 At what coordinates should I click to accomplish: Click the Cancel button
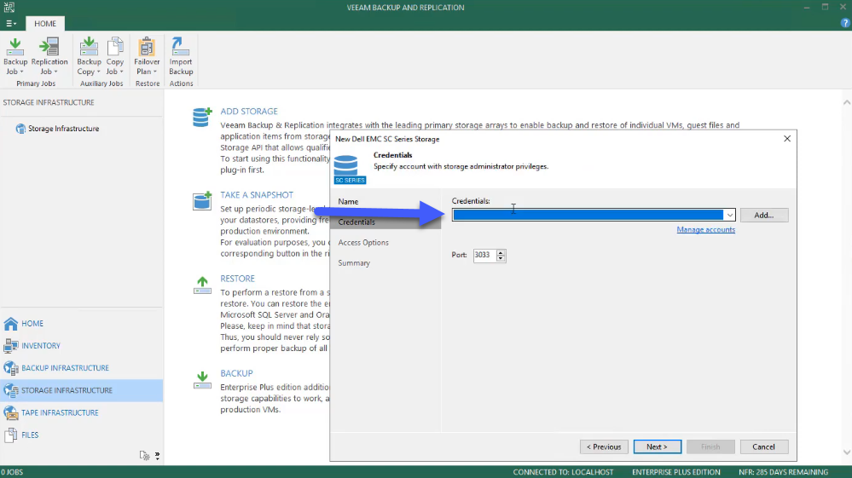coord(764,446)
